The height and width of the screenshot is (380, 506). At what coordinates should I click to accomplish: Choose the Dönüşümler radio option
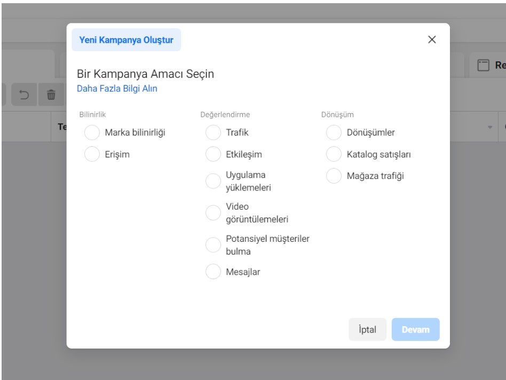(334, 132)
